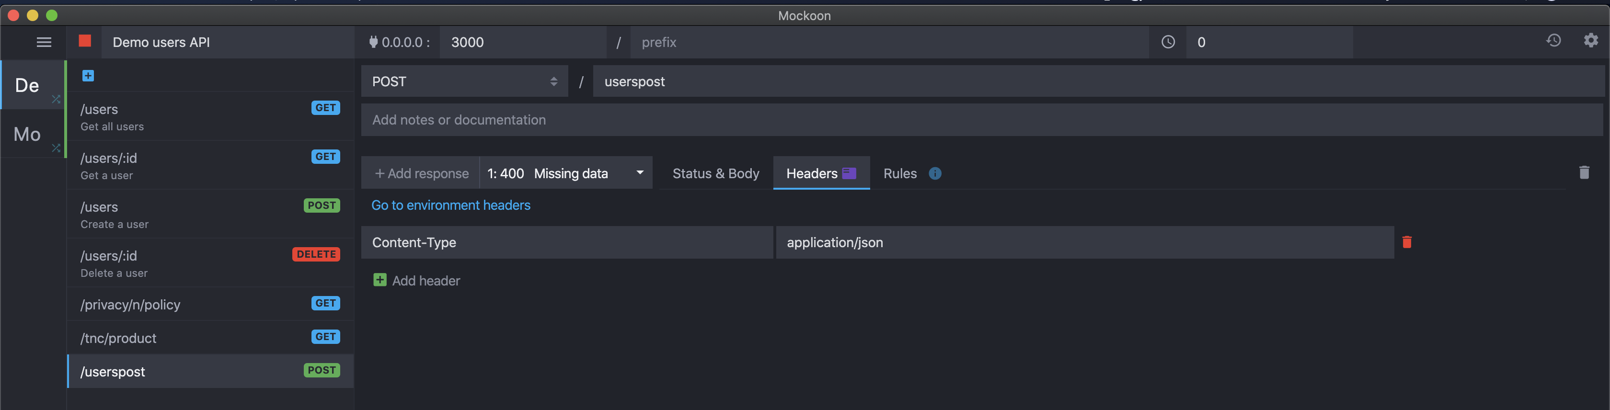Viewport: 1610px width, 410px height.
Task: Click shuffle icon under Mo environment
Action: click(x=56, y=148)
